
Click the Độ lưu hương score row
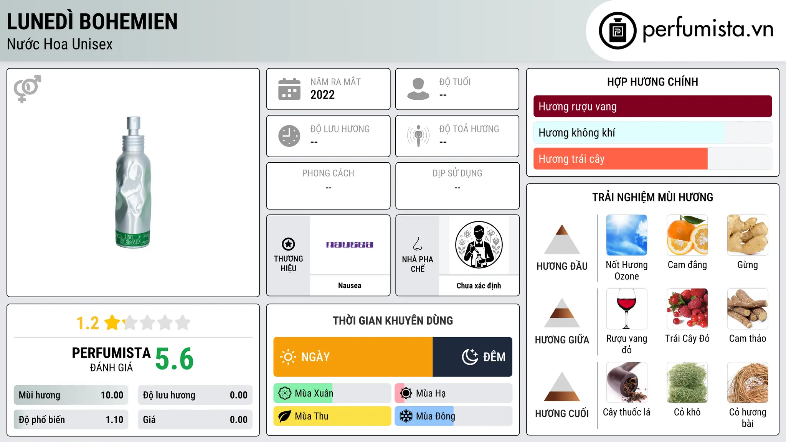pyautogui.click(x=195, y=395)
